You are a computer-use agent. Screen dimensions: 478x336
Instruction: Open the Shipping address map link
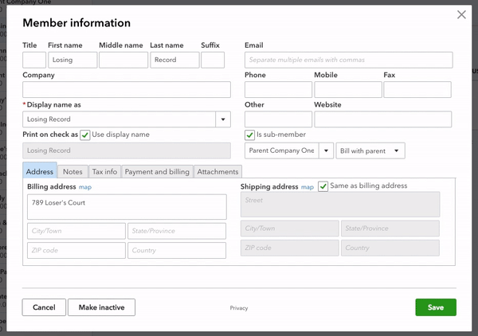point(308,187)
